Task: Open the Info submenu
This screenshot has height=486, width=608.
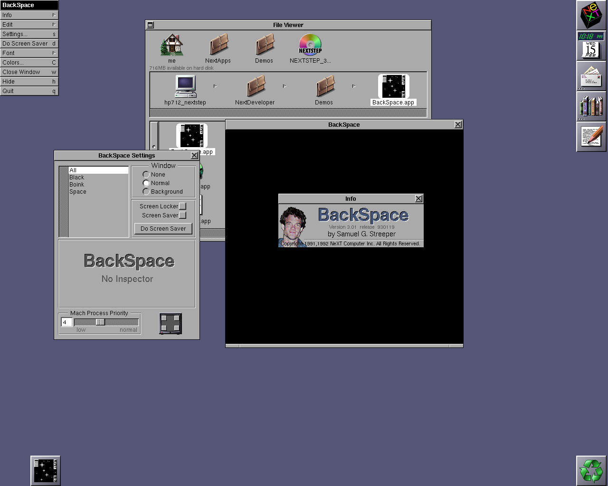Action: (29, 15)
